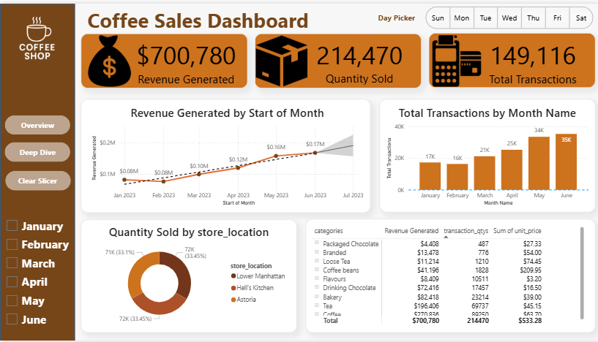
Task: Click the June bar in transactions chart
Action: pyautogui.click(x=566, y=161)
